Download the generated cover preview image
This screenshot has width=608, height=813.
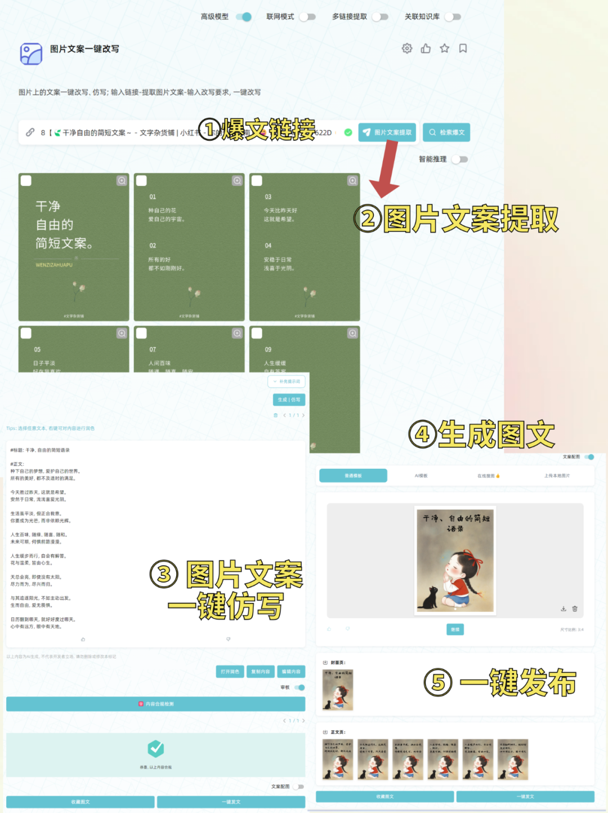click(564, 608)
